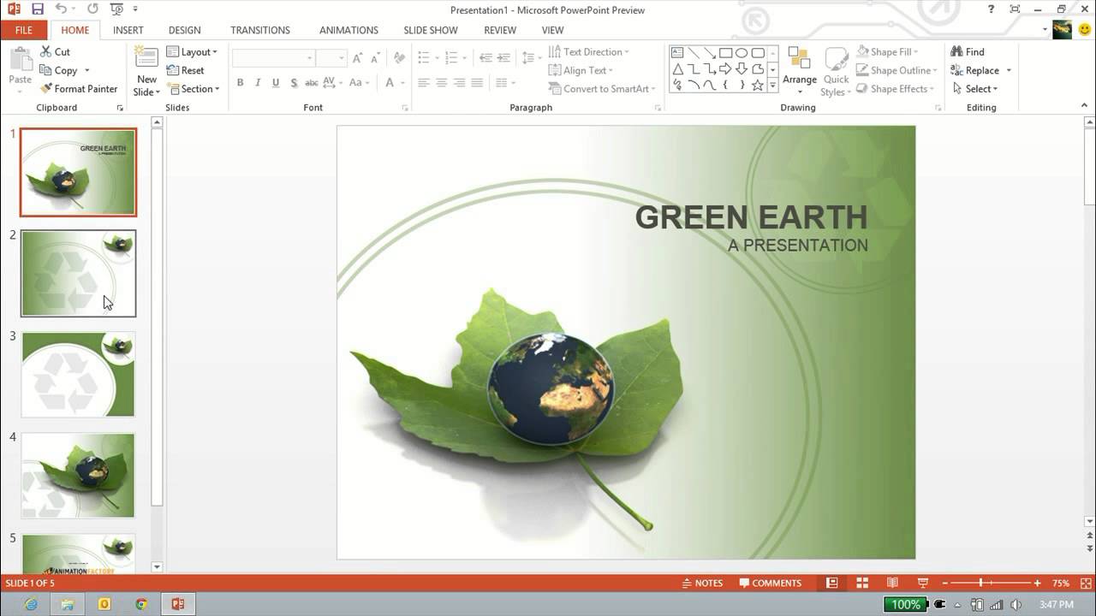Screen dimensions: 1096x616
Task: Expand Shape Effects options
Action: point(895,89)
